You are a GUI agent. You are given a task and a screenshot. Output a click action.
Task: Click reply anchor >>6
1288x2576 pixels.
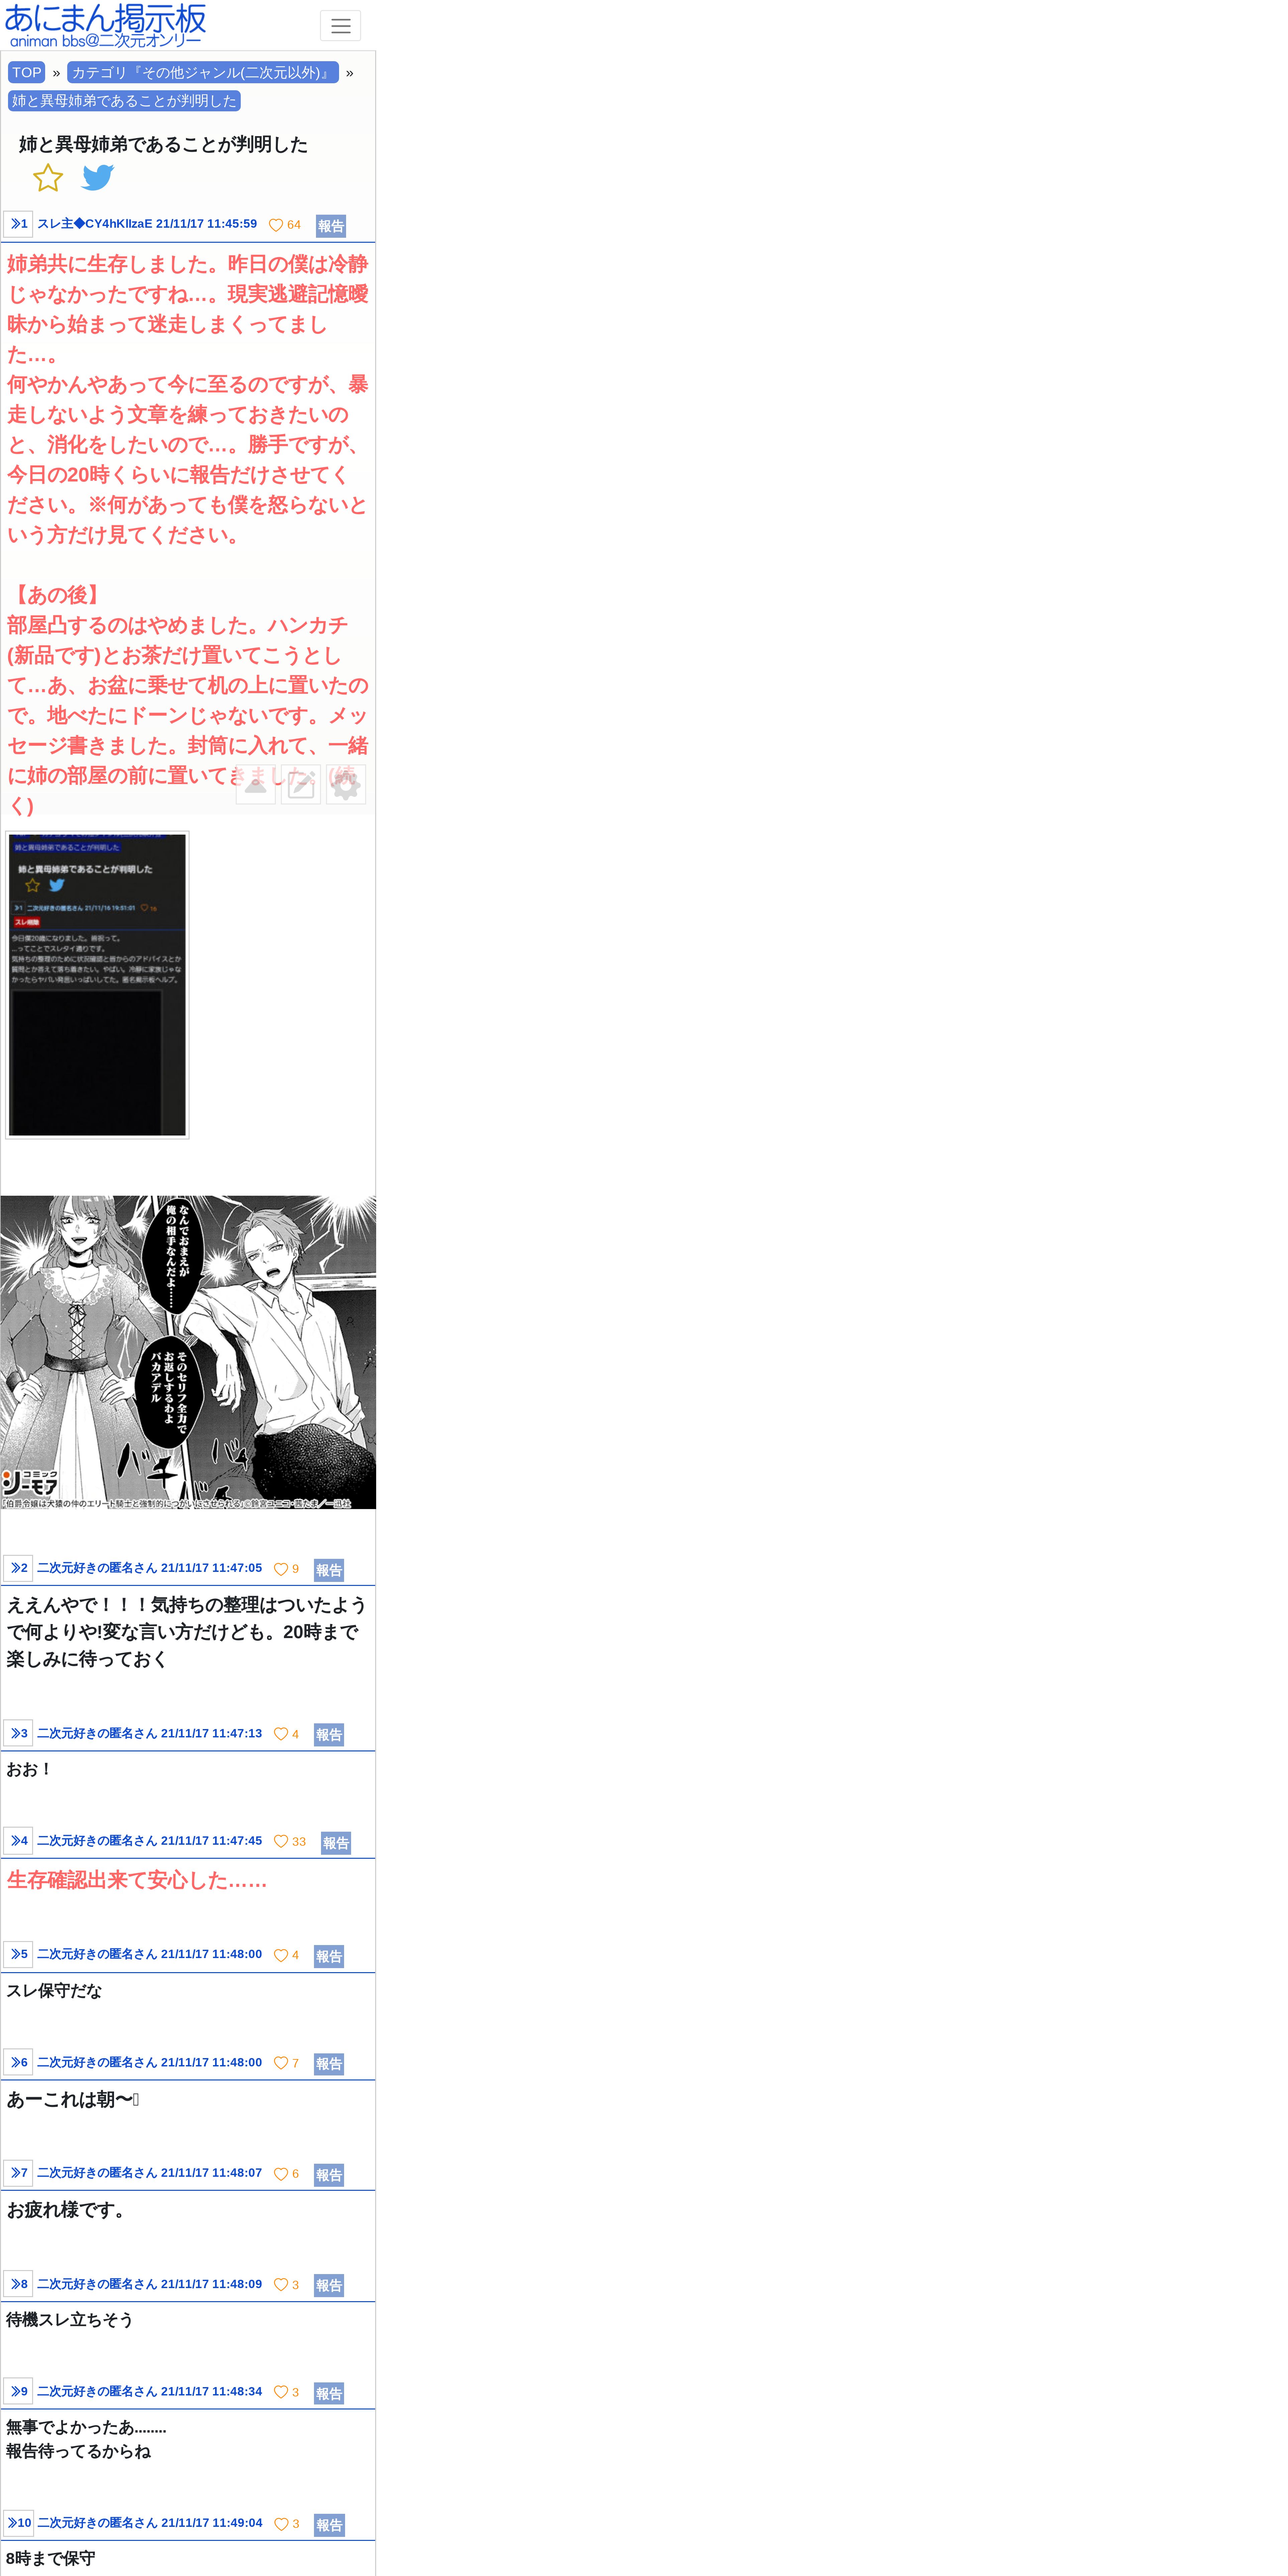[18, 2062]
